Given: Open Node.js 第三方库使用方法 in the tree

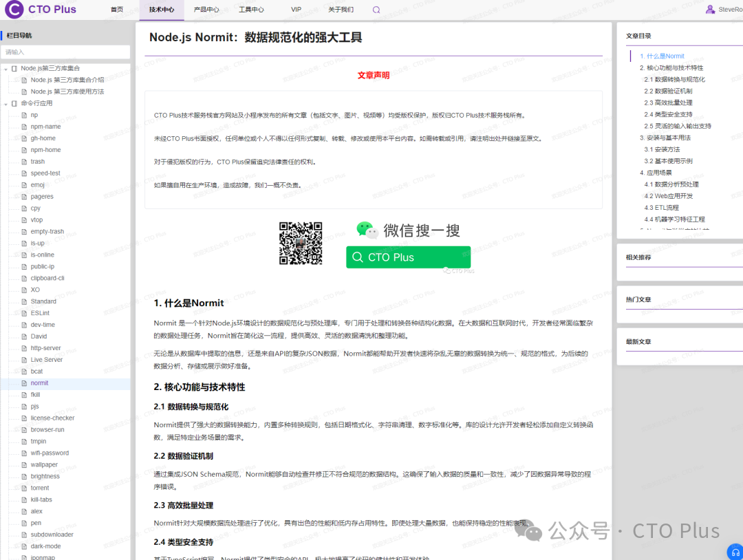Looking at the screenshot, I should 67,91.
